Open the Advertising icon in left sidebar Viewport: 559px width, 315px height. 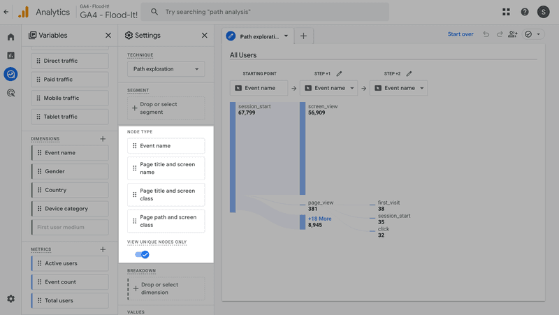tap(10, 92)
